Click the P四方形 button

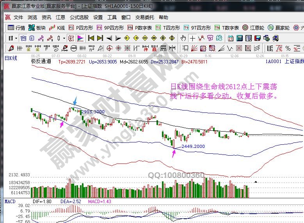coord(81,28)
